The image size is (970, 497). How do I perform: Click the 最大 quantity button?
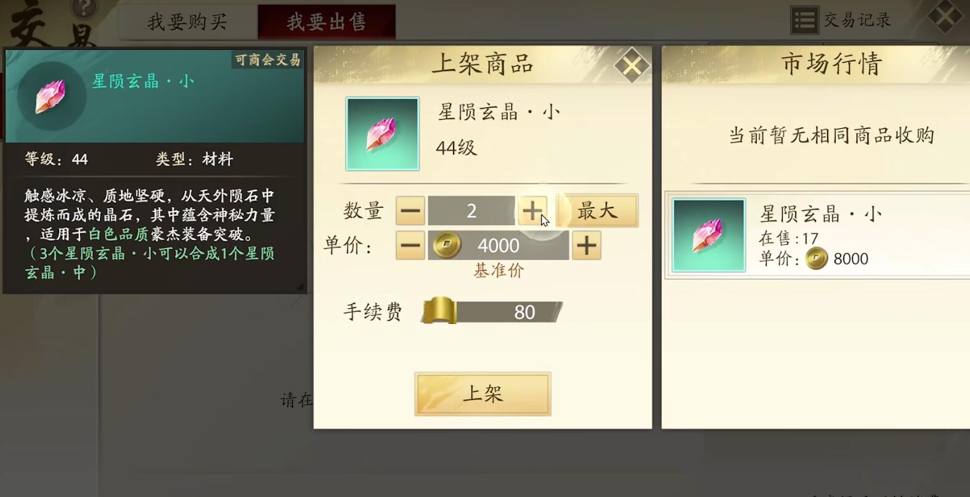597,211
